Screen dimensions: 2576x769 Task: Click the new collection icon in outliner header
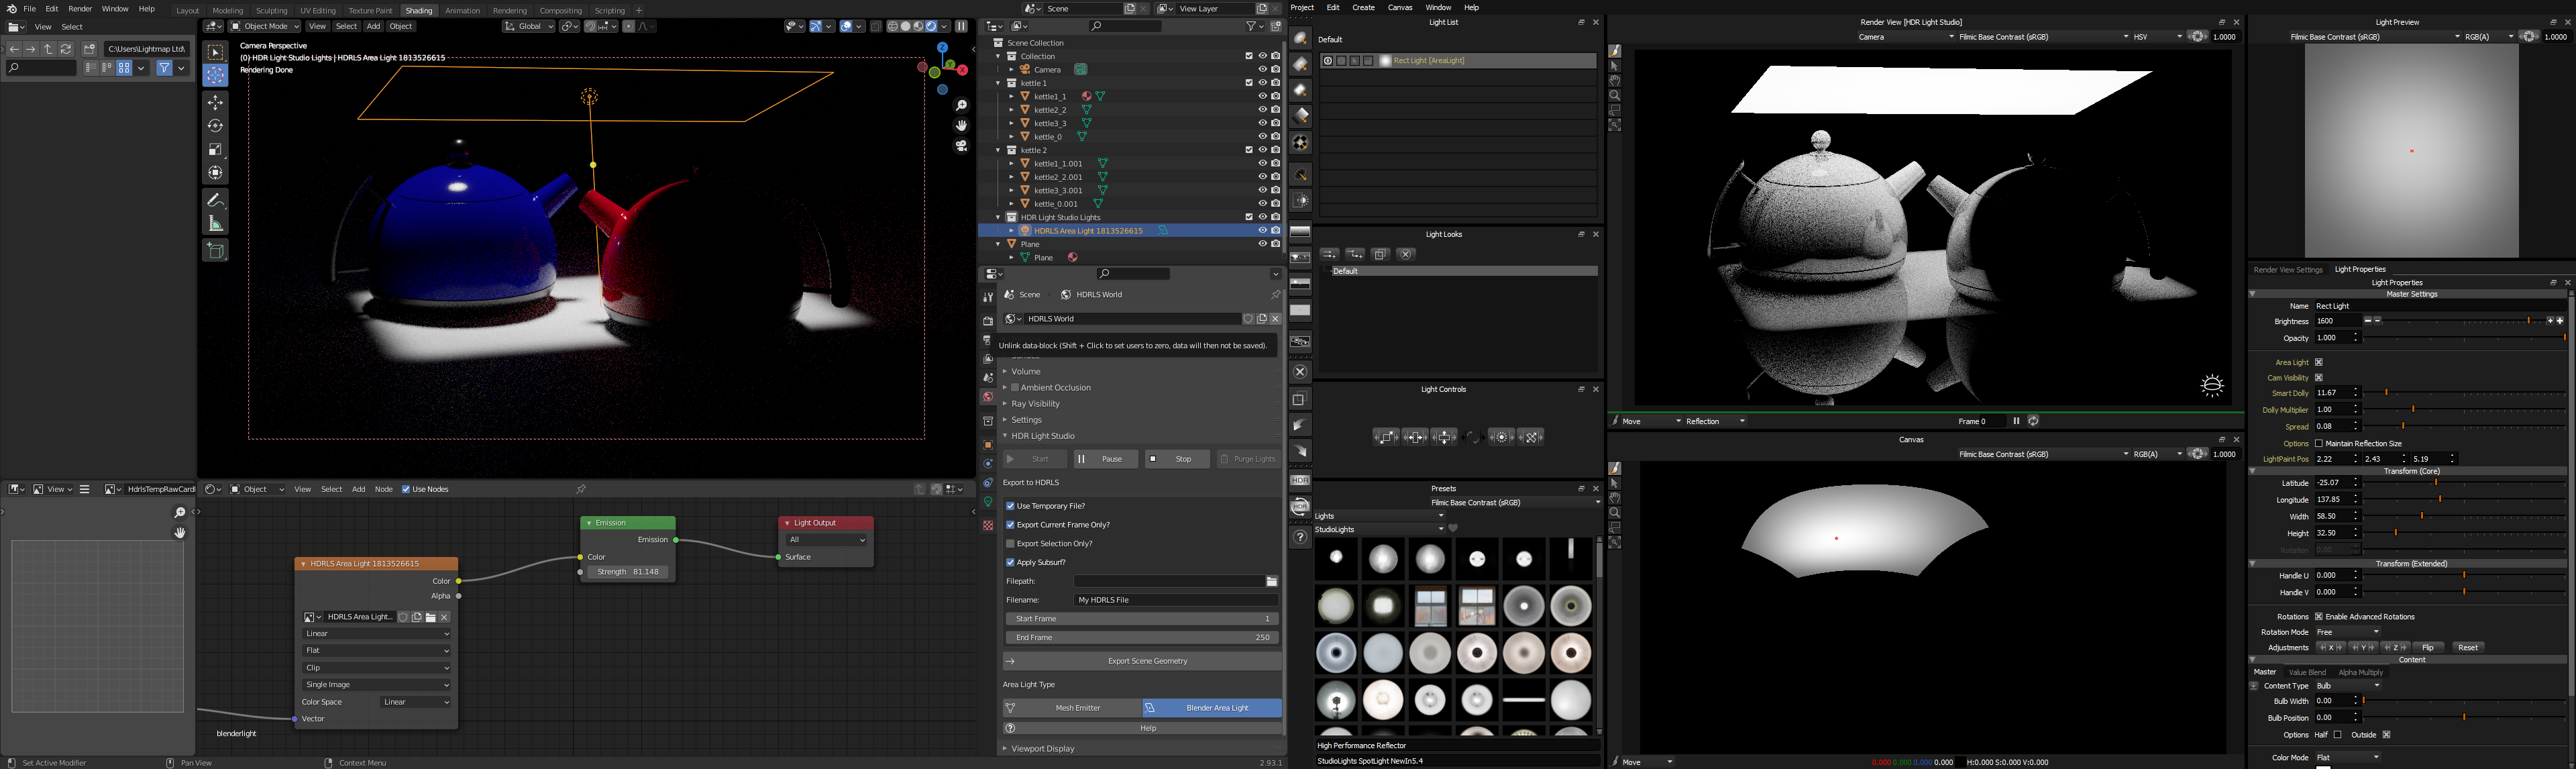pos(1276,26)
